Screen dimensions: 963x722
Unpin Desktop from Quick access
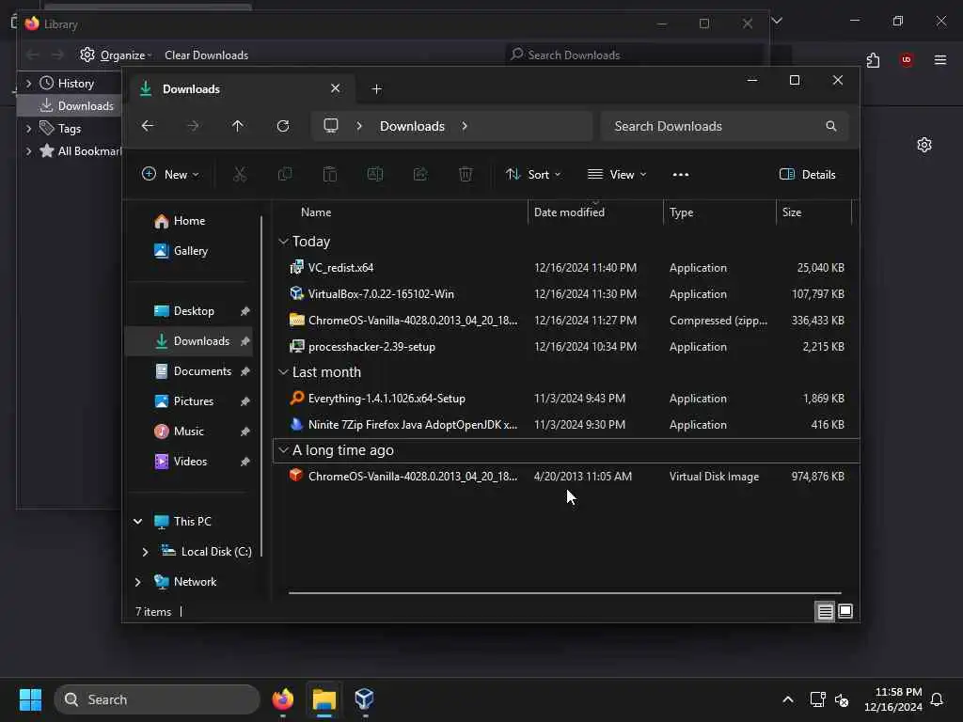245,311
